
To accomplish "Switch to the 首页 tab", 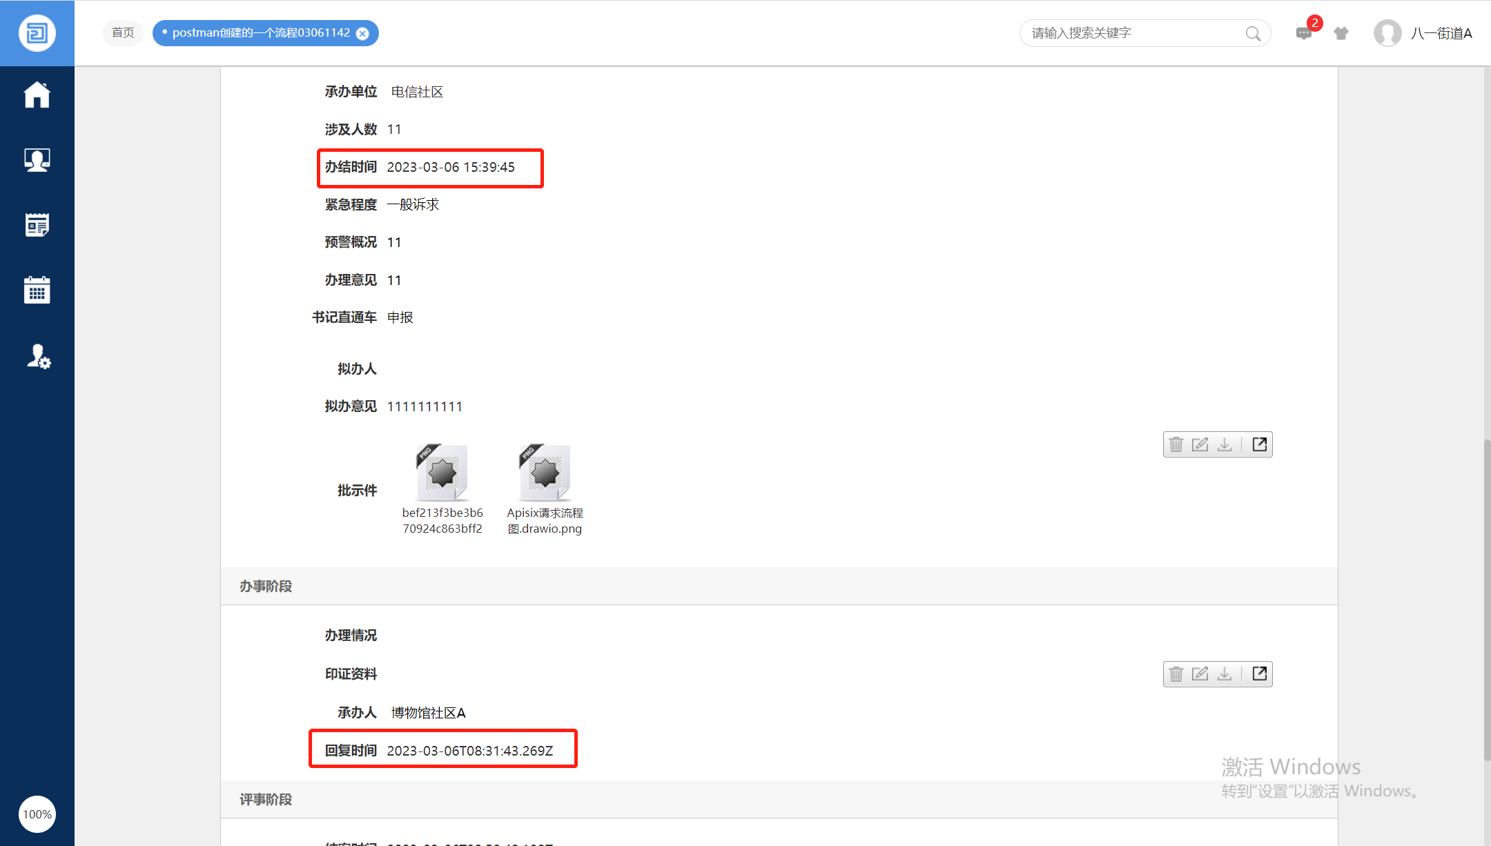I will 123,33.
